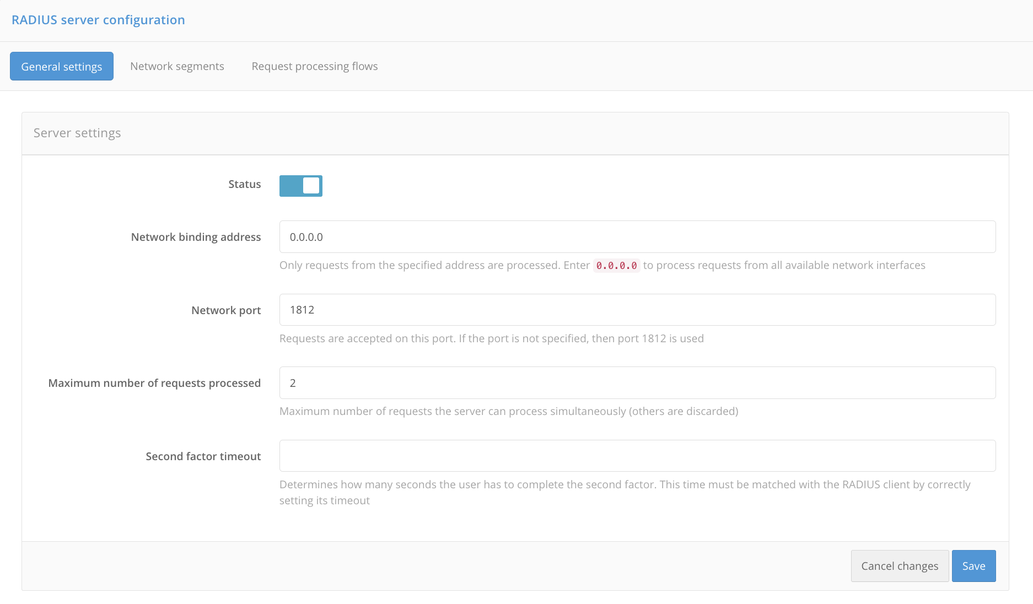Click the Network port label
This screenshot has height=604, width=1033.
coord(226,310)
